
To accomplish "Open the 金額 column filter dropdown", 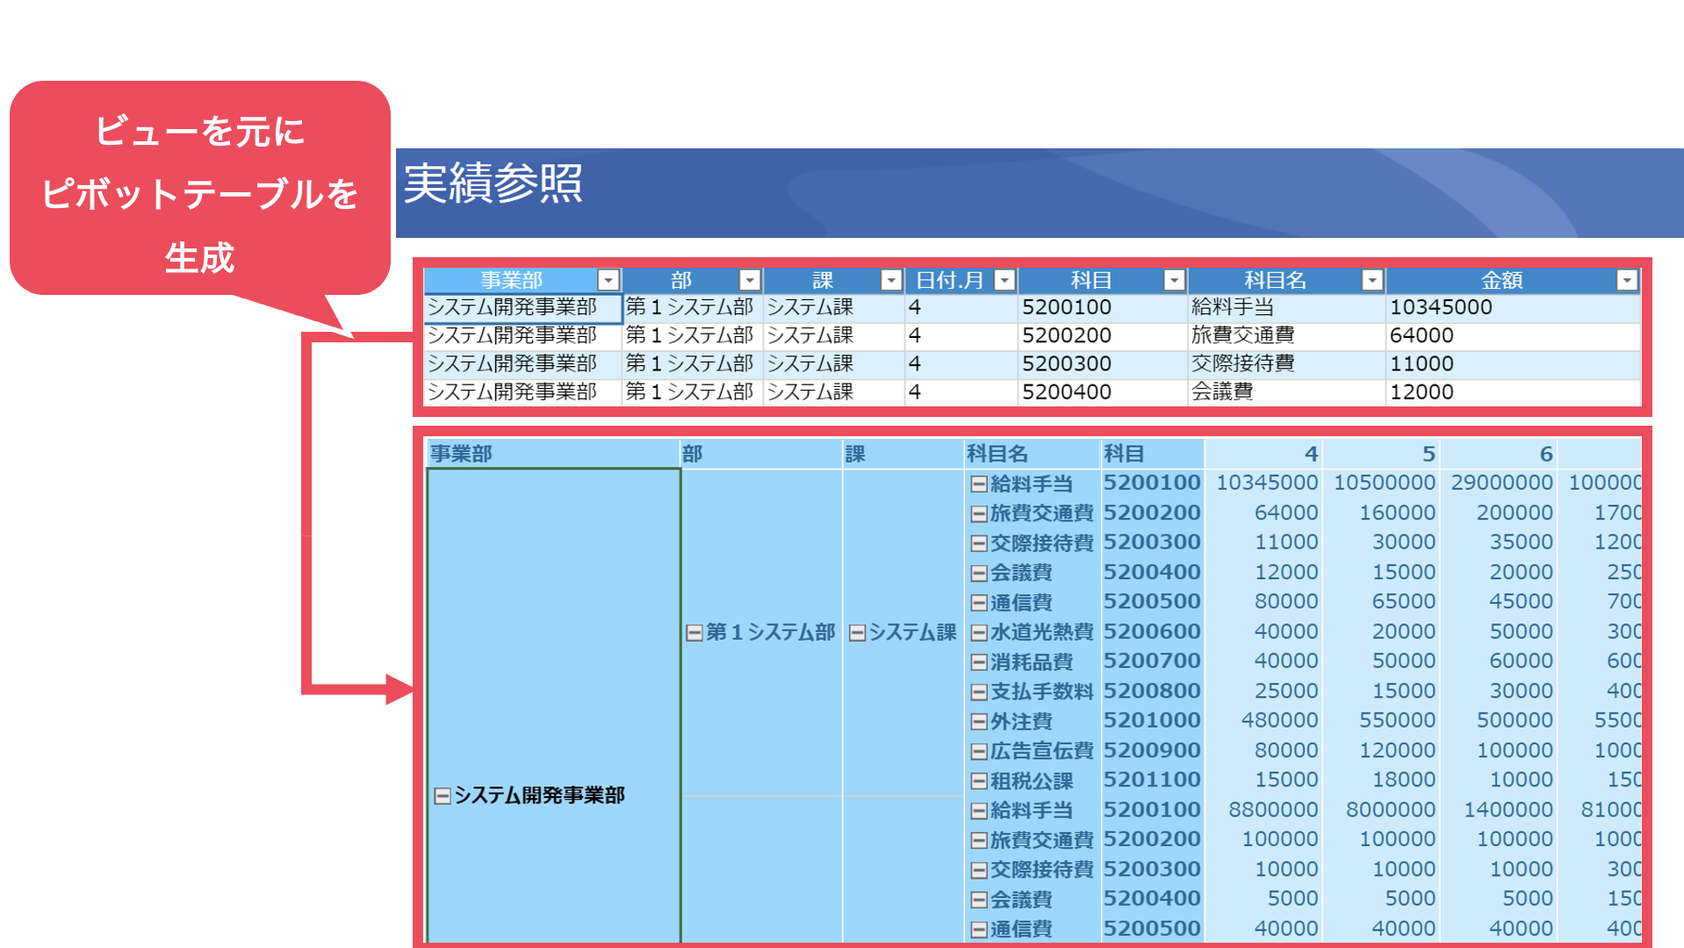I will point(1626,280).
